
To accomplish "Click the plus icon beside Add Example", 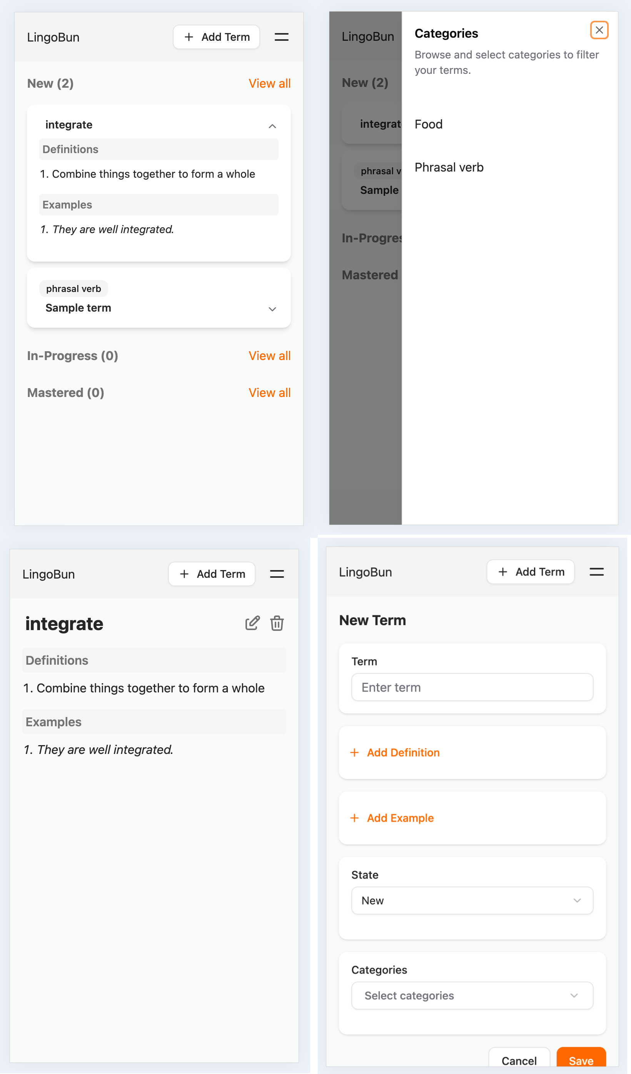I will [354, 818].
